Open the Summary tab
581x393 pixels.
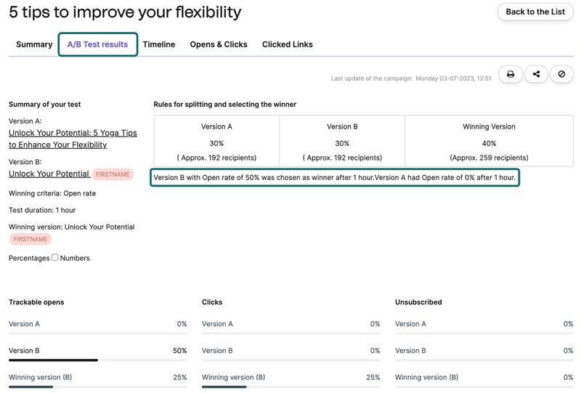[x=34, y=44]
